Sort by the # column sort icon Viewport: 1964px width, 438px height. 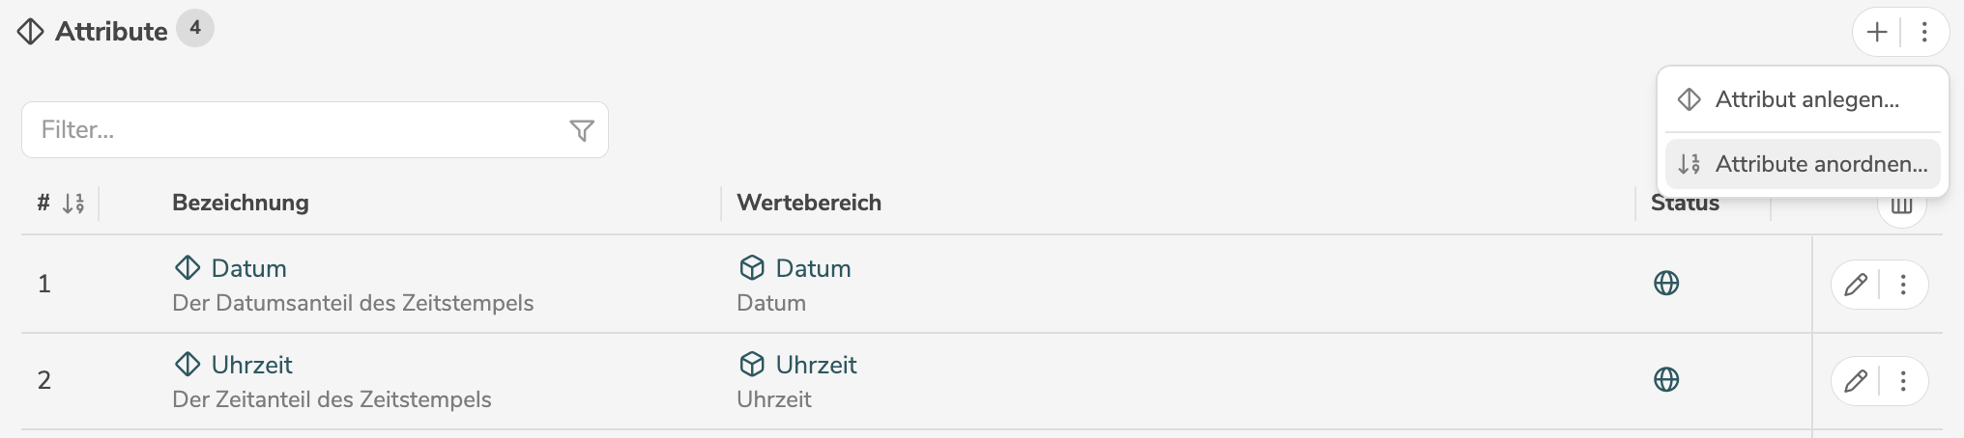click(73, 204)
